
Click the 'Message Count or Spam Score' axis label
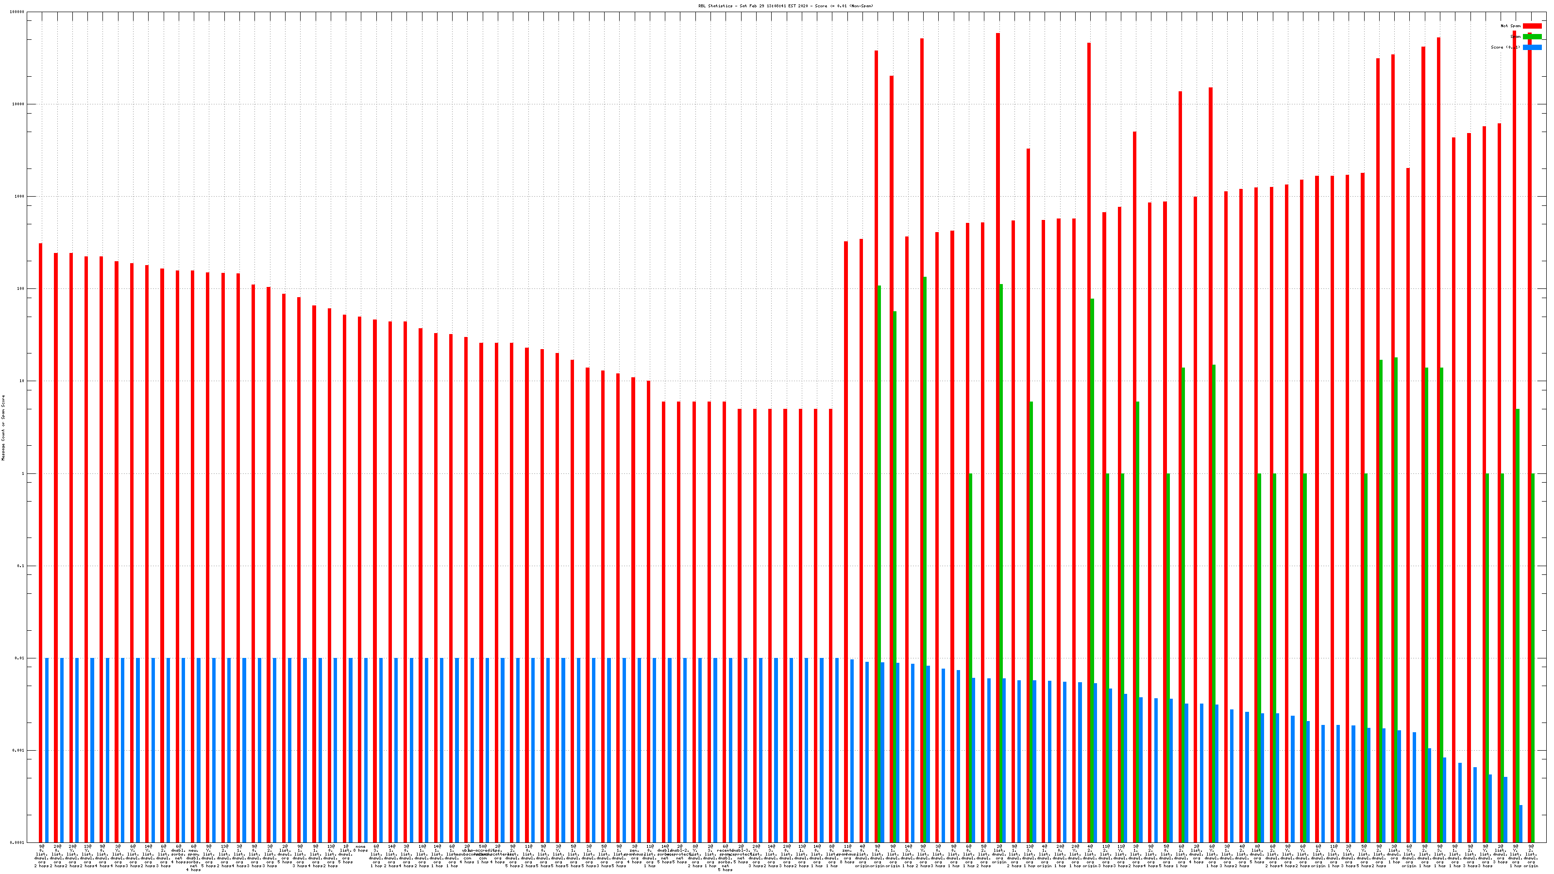pos(3,428)
